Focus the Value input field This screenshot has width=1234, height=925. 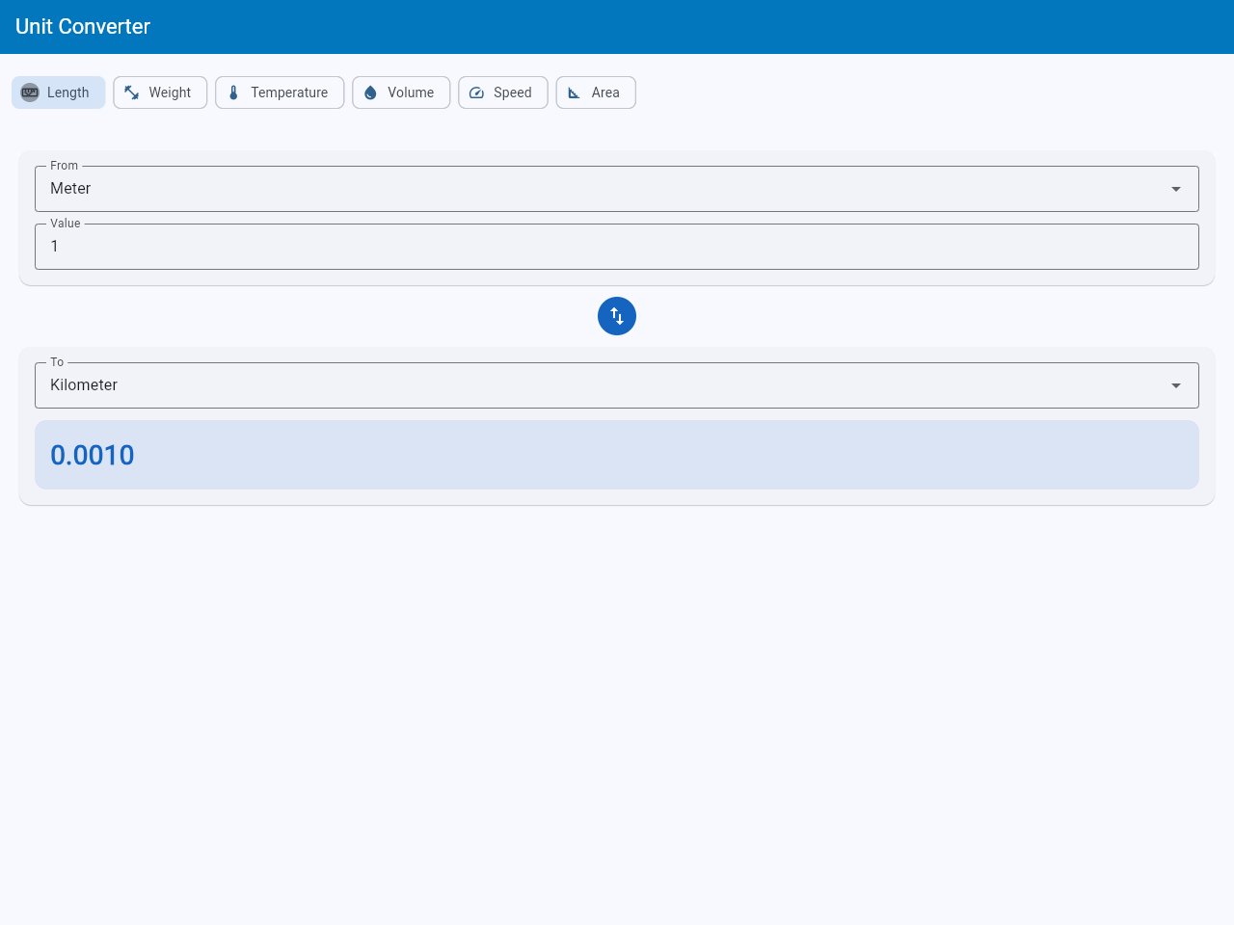(617, 247)
